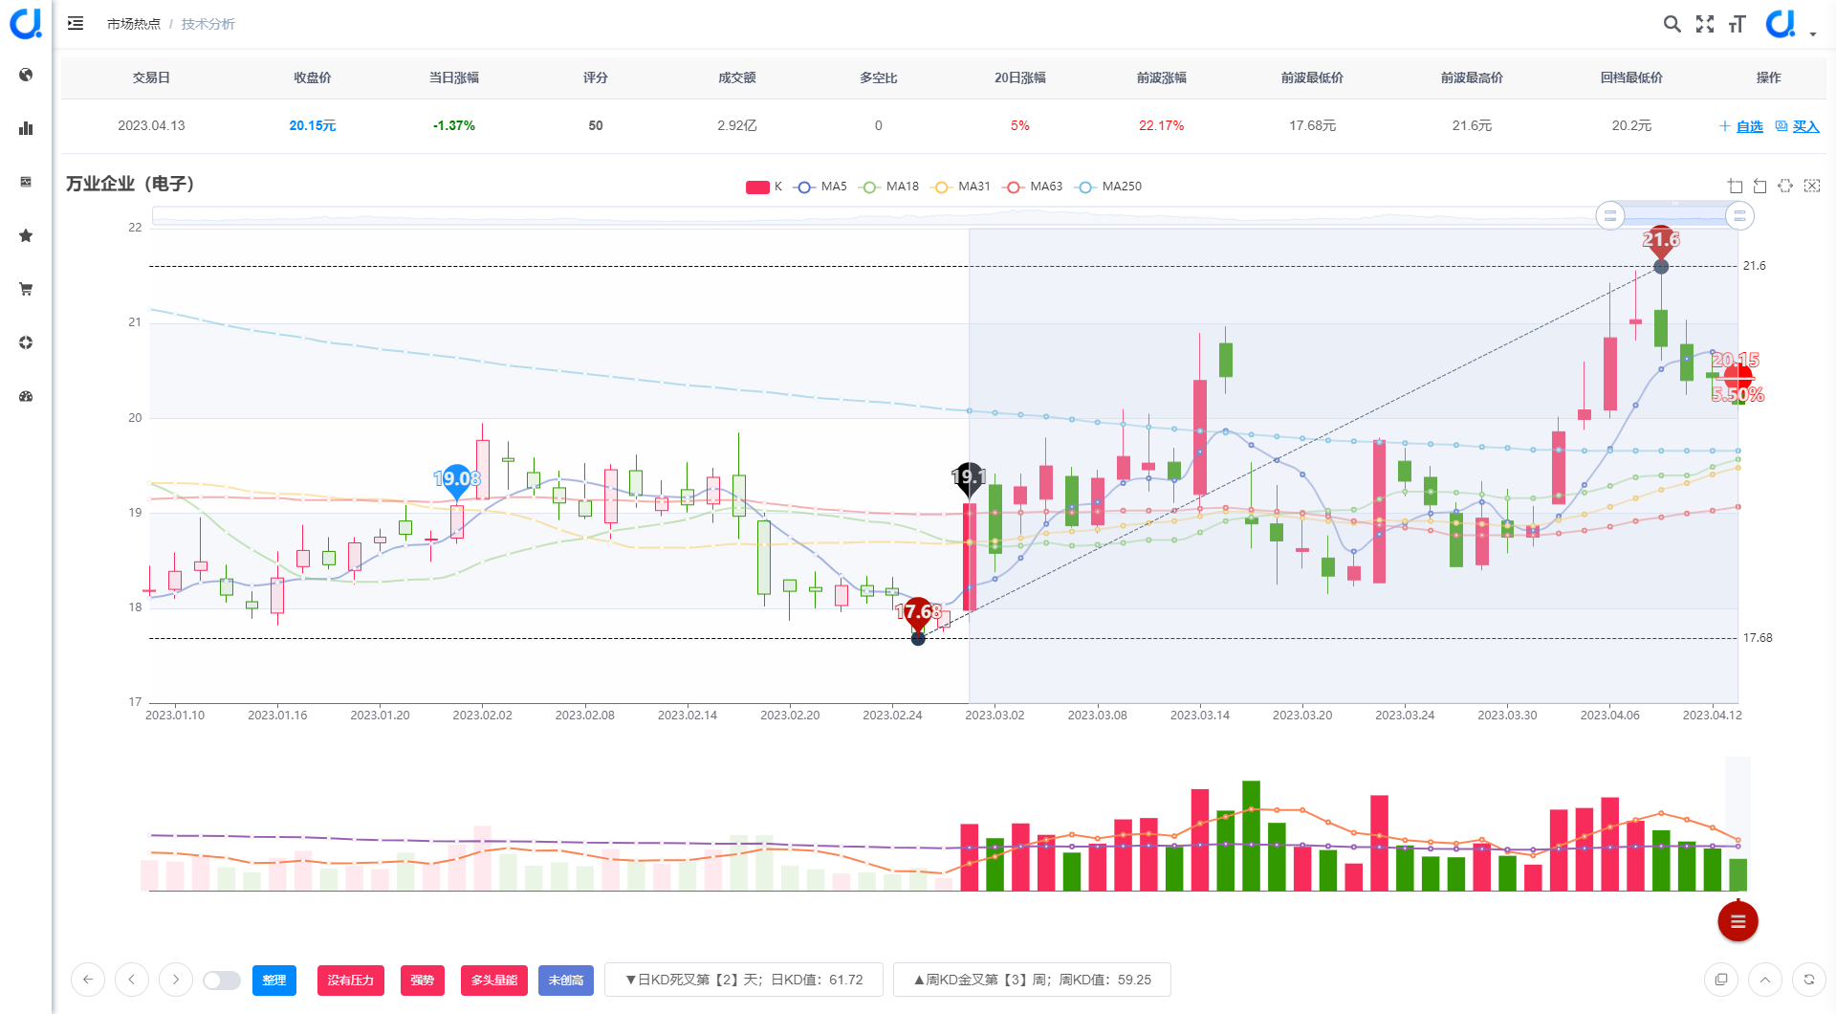Click the 万业企业 (电子) chart title
This screenshot has height=1014, width=1836.
point(130,184)
